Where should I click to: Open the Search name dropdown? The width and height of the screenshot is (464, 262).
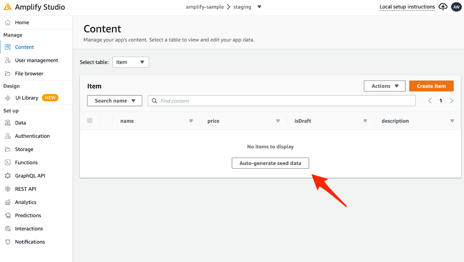point(115,101)
